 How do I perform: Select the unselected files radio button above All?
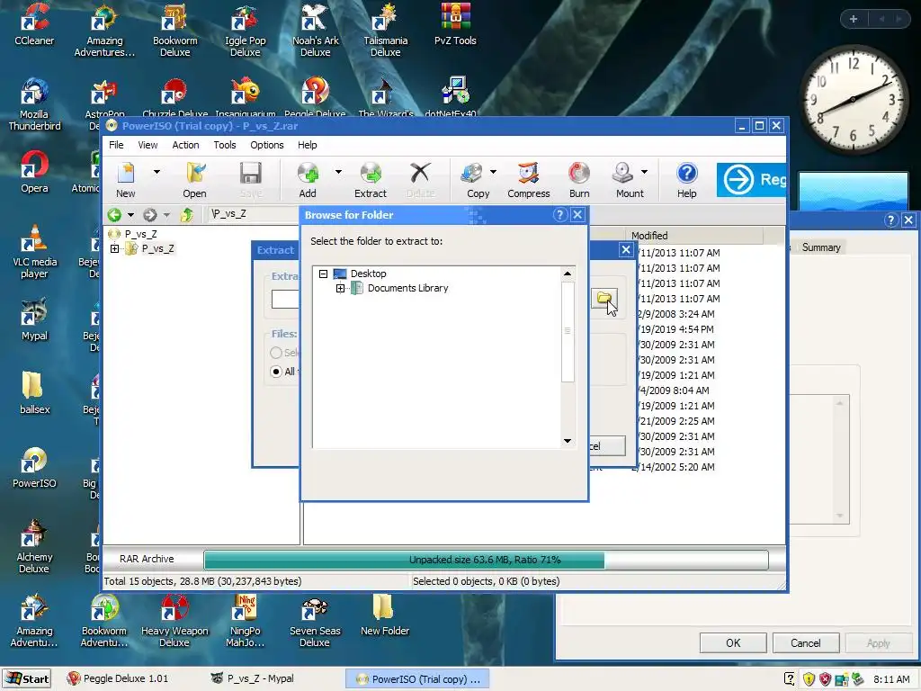pos(276,353)
